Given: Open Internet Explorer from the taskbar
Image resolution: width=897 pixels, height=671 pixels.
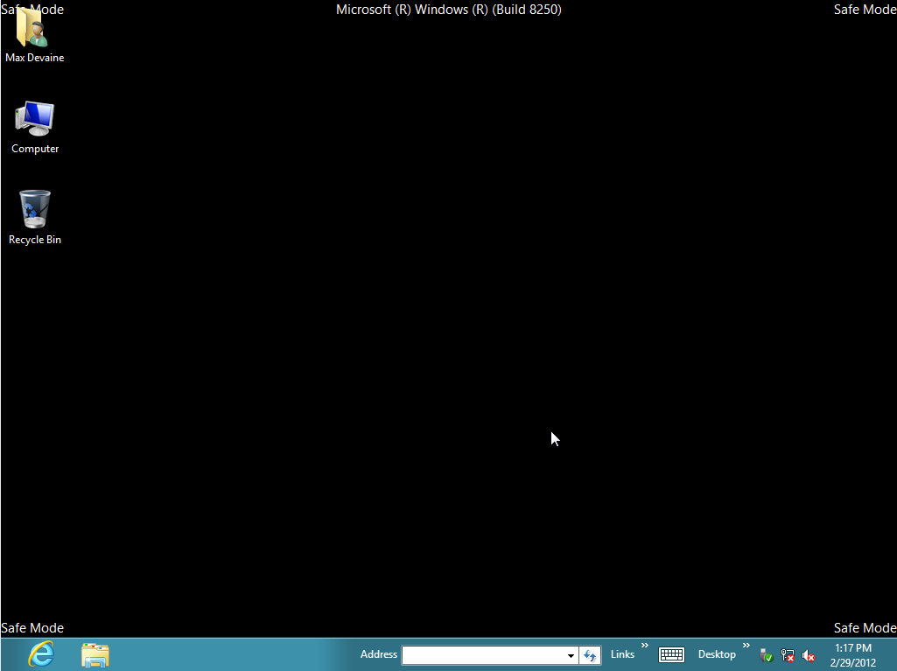Looking at the screenshot, I should [41, 654].
